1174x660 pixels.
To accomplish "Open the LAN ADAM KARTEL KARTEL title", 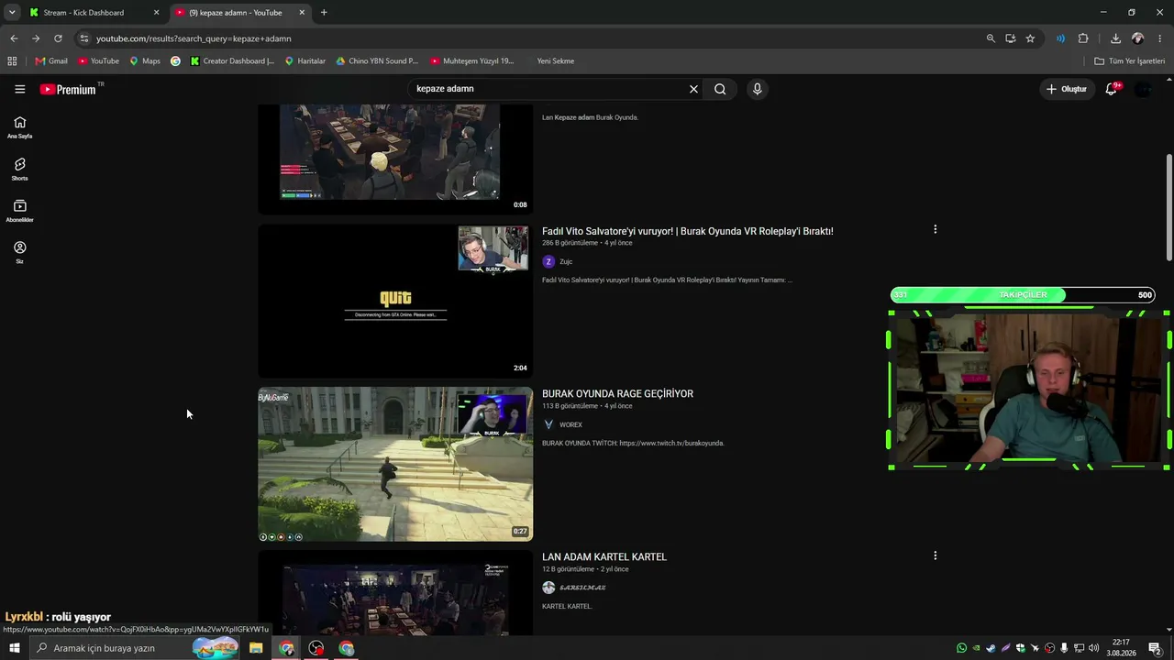I will point(604,556).
